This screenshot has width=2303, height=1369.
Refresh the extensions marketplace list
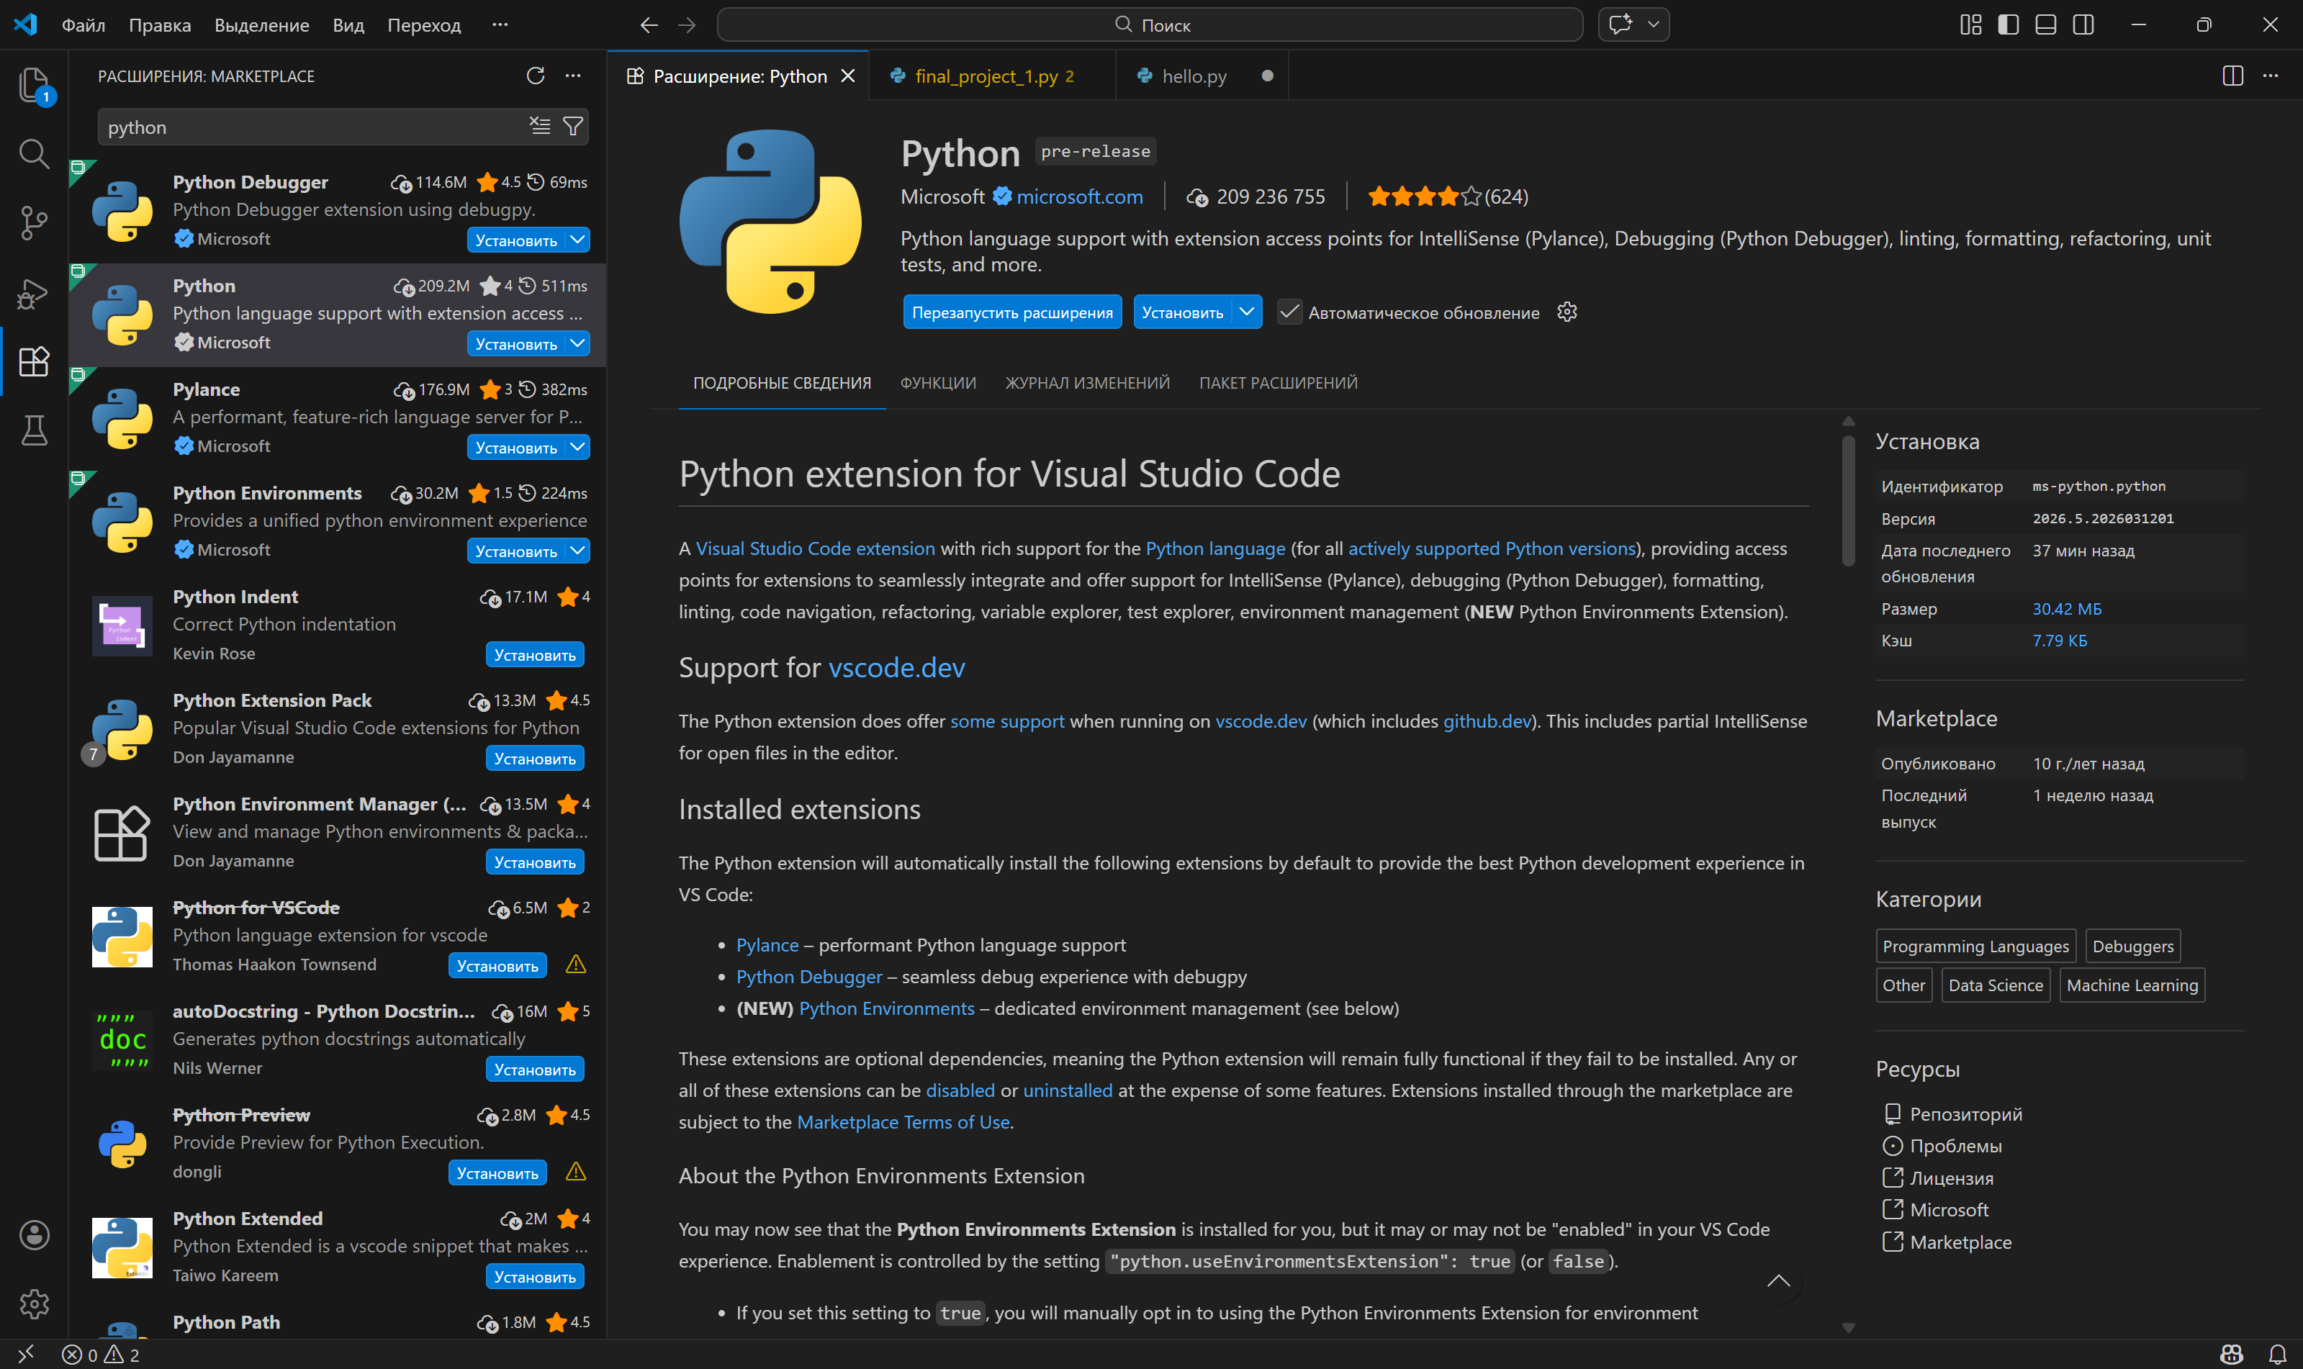pos(535,76)
